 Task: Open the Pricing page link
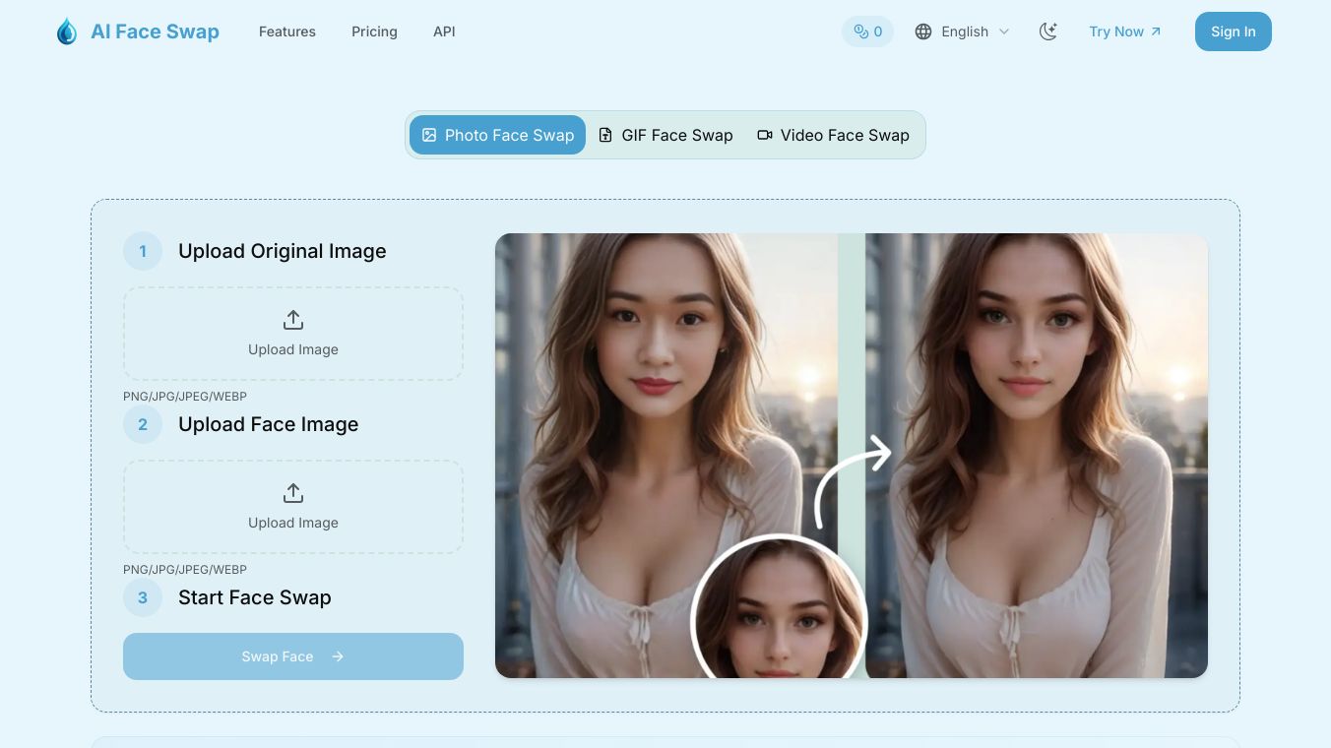(374, 31)
